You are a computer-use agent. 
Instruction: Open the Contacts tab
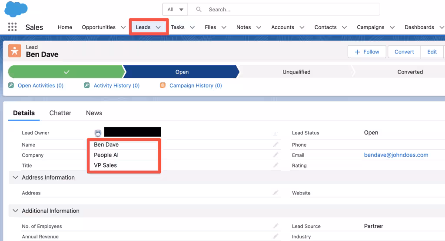pos(325,27)
